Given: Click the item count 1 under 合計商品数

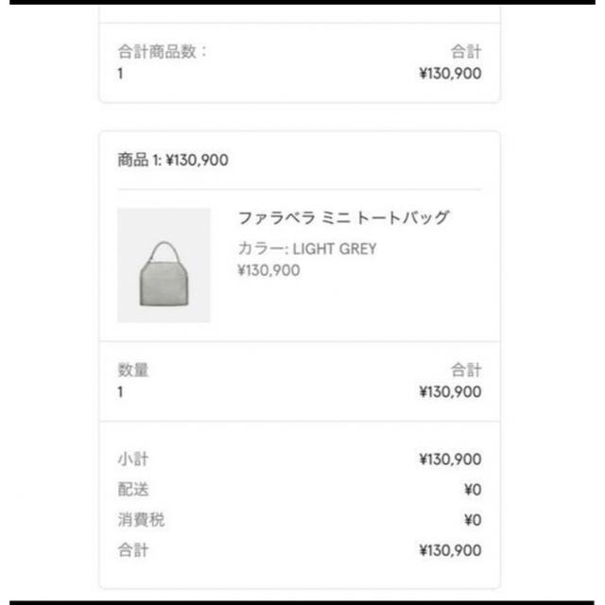Looking at the screenshot, I should 120,74.
